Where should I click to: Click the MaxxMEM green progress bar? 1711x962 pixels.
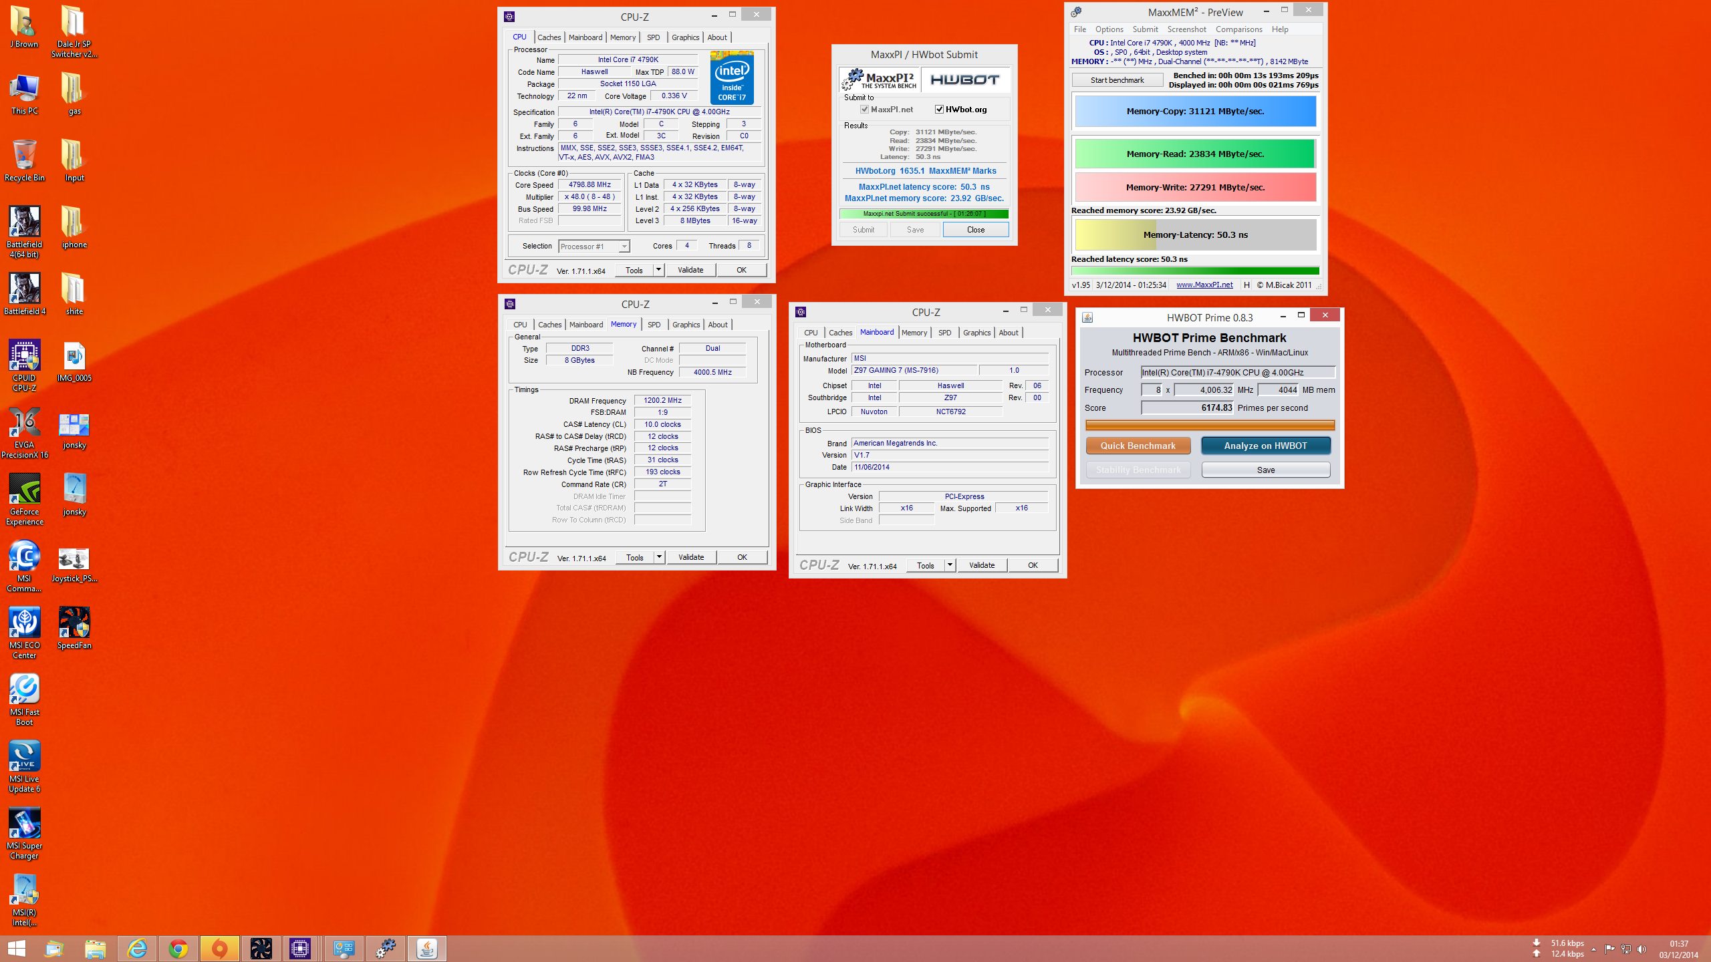pyautogui.click(x=1195, y=271)
